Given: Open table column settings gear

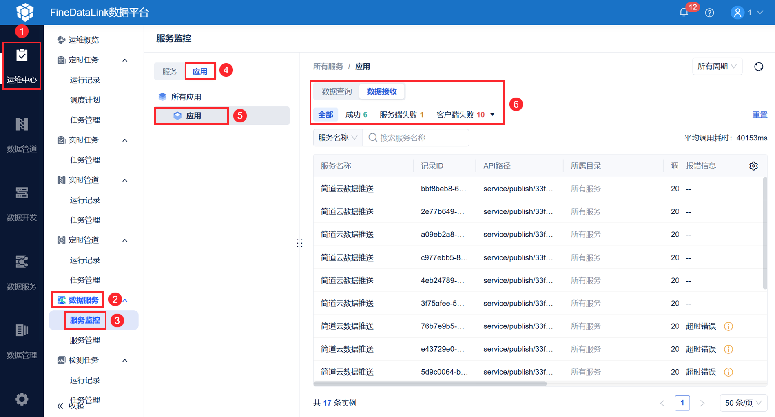Looking at the screenshot, I should pos(753,166).
